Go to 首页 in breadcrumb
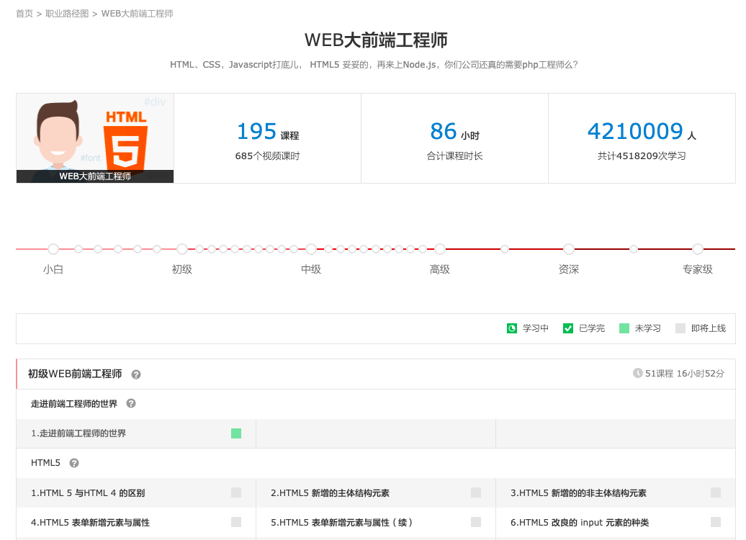Image resolution: width=746 pixels, height=540 pixels. [x=24, y=14]
